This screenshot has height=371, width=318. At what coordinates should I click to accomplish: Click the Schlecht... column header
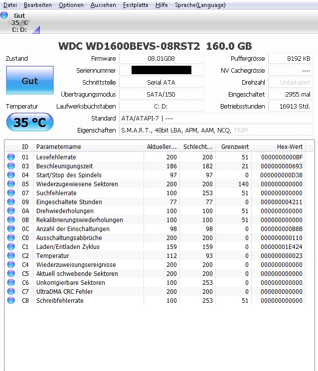coord(198,147)
